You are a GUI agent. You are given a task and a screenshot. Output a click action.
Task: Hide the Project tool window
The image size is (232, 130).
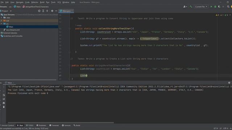(x=56, y=11)
